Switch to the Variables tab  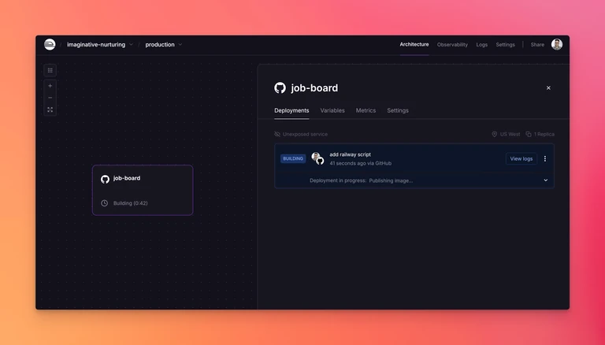(332, 110)
